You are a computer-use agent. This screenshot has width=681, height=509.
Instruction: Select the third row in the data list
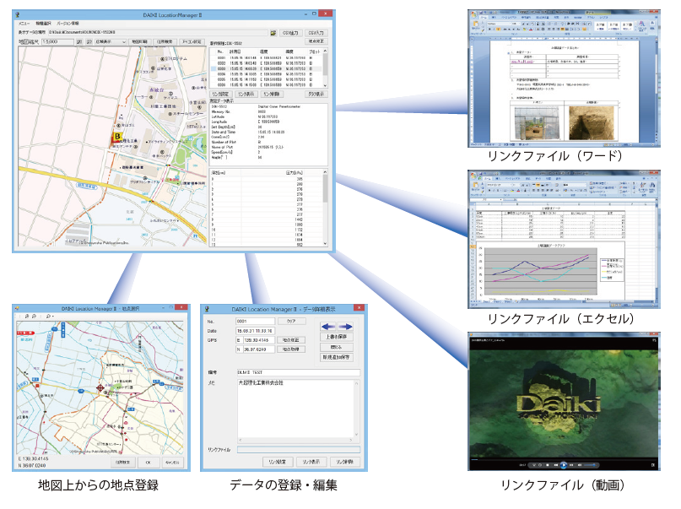pyautogui.click(x=262, y=68)
